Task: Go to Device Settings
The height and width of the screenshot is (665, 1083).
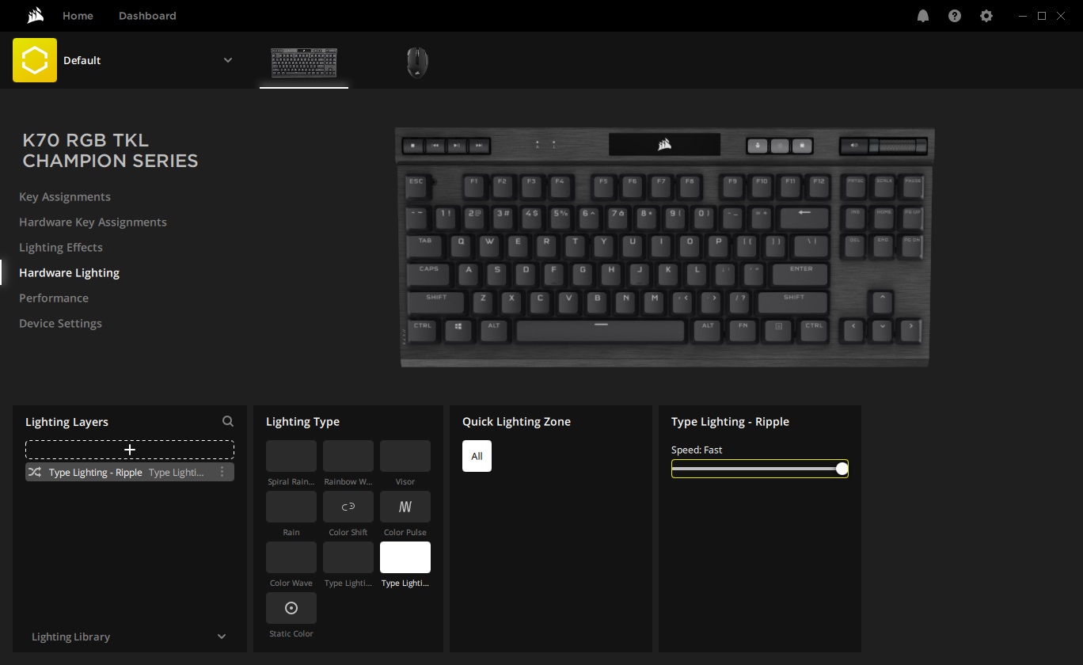Action: (x=60, y=324)
